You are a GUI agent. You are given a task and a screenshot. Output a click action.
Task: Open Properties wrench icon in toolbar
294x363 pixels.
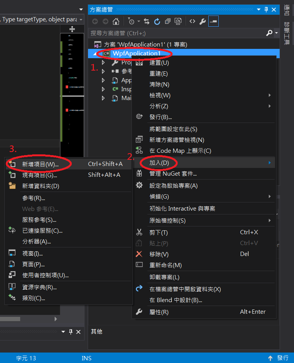(202, 22)
